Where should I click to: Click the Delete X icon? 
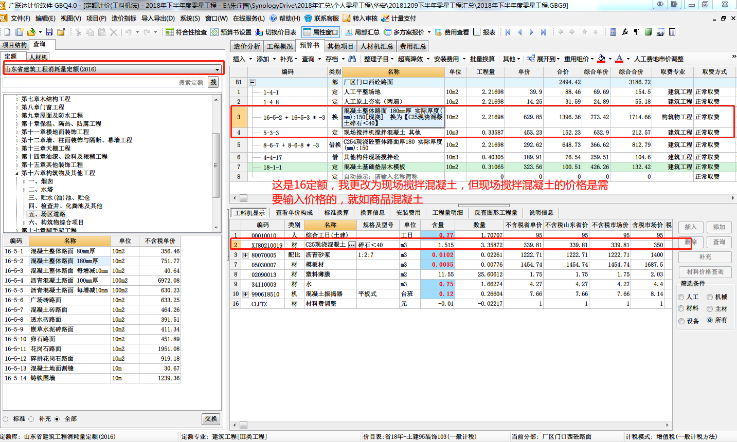tap(114, 32)
